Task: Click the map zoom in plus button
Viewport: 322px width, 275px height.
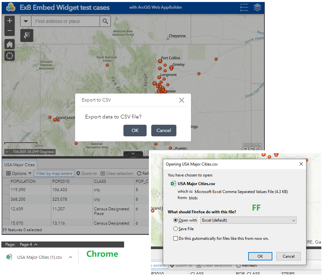Action: click(10, 21)
